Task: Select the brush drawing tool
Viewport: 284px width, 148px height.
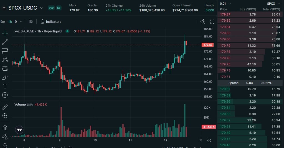Action: pos(5,77)
